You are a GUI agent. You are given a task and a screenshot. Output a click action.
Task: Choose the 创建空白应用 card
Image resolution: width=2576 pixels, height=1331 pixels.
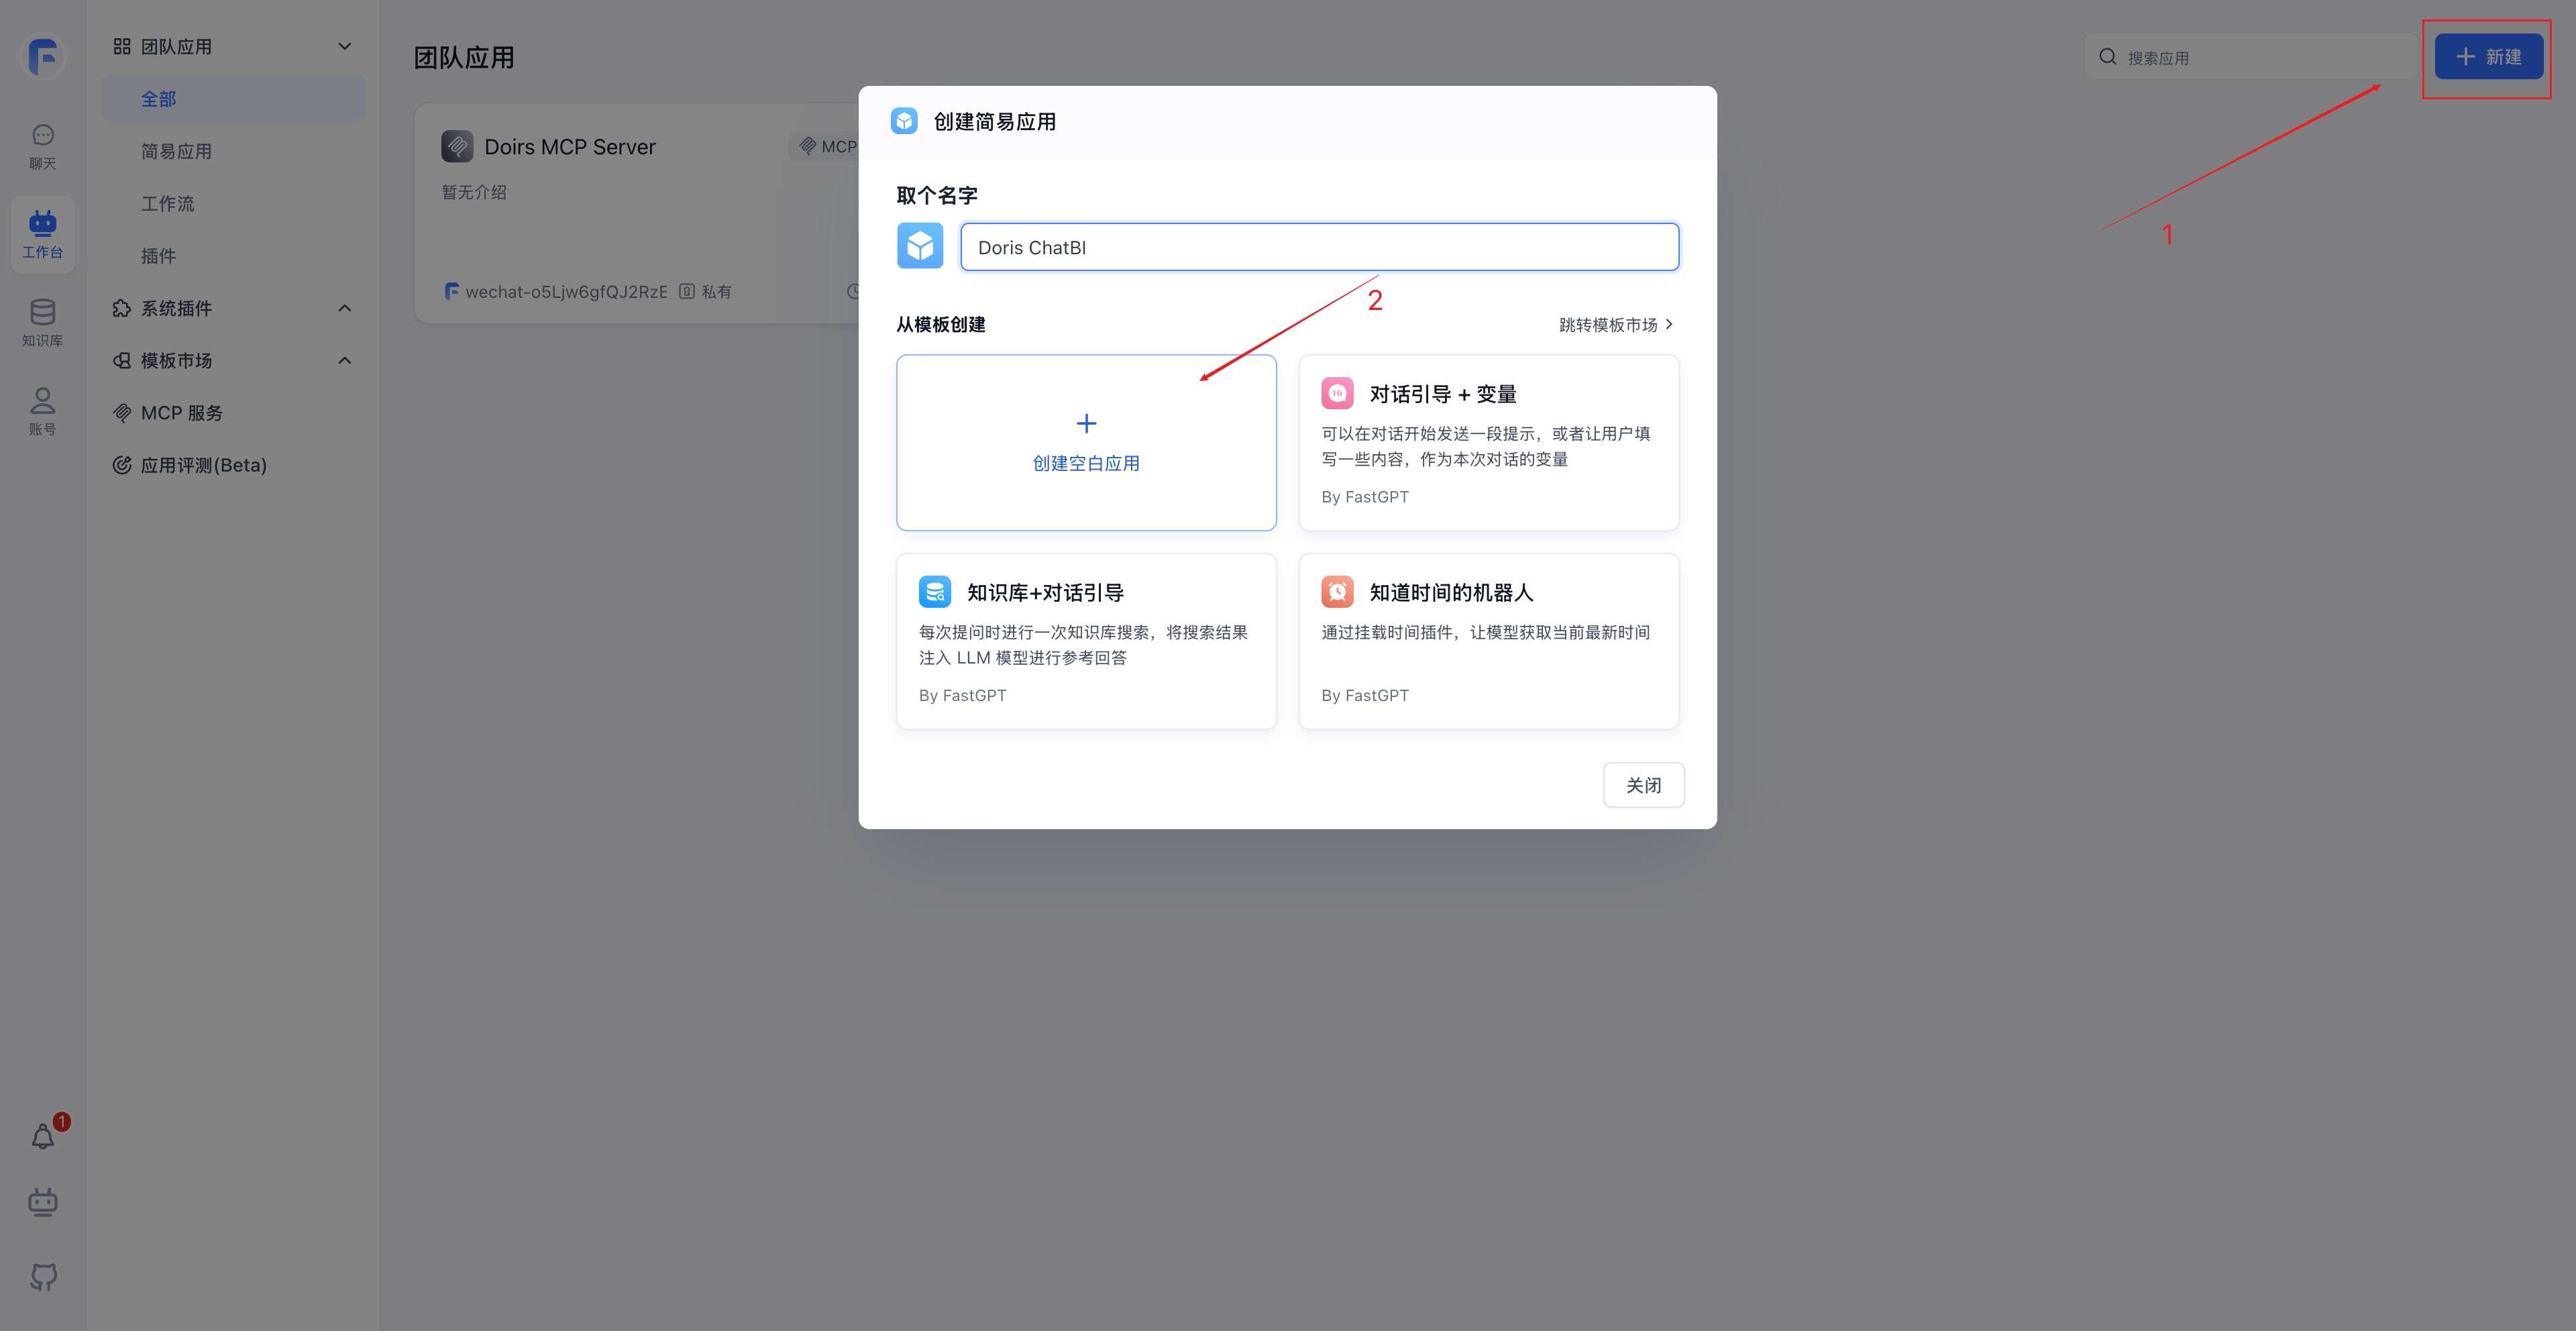click(x=1086, y=442)
